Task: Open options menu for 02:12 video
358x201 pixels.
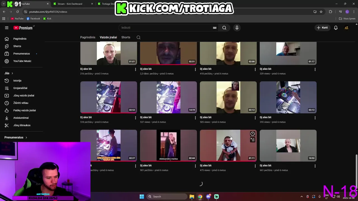Action: point(255,118)
